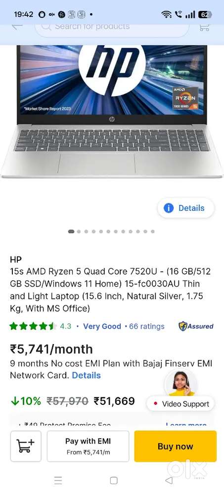Viewport: 224px width, 494px height.
Task: Tap the Android recent apps menu icon
Action: point(58,480)
